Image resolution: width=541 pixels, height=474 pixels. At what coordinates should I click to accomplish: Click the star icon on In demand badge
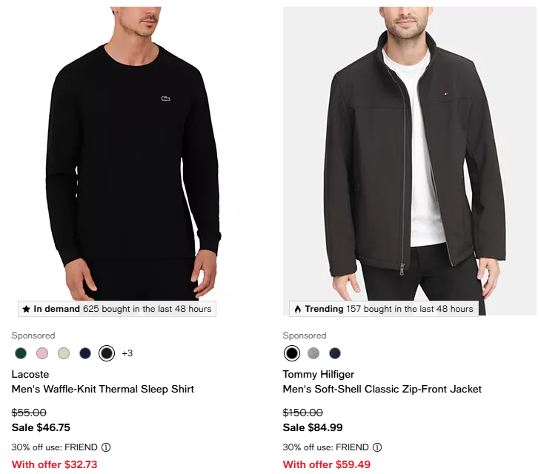[x=26, y=309]
